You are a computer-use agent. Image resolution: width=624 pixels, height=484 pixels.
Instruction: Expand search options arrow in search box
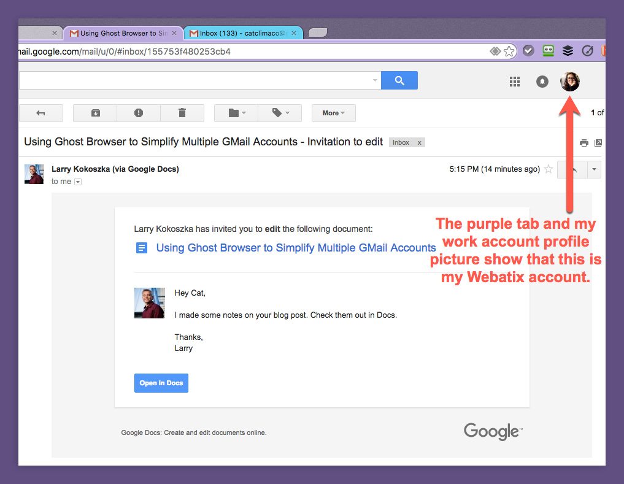(x=375, y=80)
